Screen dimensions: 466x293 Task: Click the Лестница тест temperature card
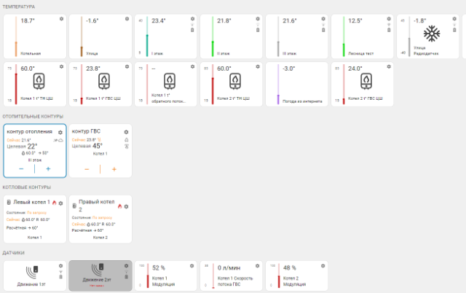click(363, 36)
